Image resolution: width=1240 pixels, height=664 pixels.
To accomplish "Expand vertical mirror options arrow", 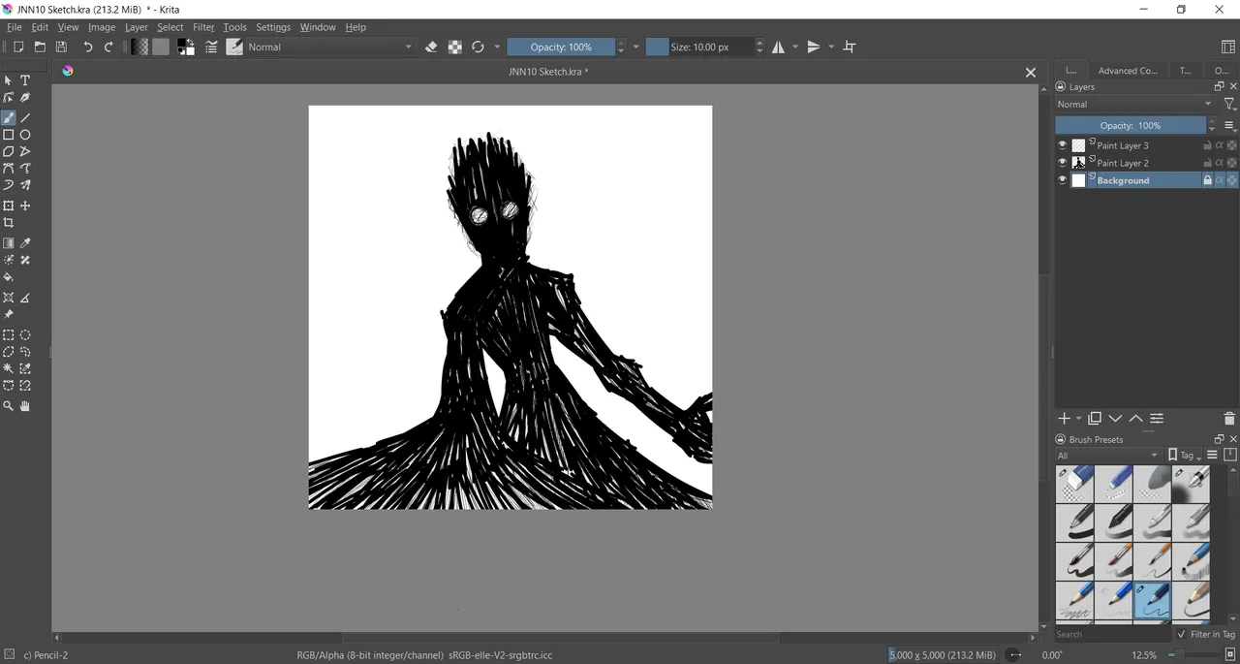I will [831, 47].
